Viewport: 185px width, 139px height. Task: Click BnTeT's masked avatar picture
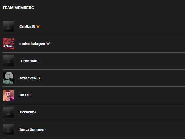click(x=8, y=95)
